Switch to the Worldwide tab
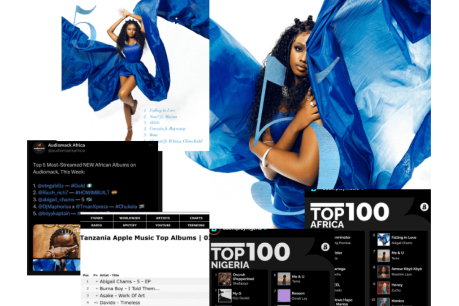The height and width of the screenshot is (306, 459). [x=130, y=218]
